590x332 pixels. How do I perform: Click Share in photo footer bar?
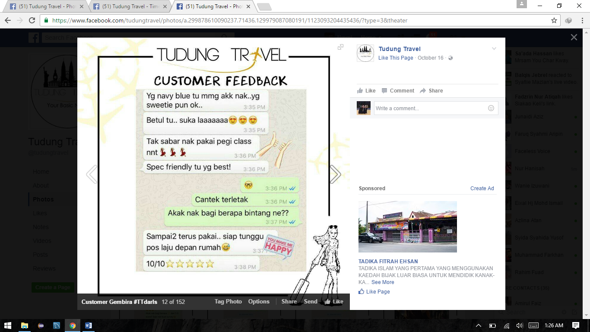pyautogui.click(x=289, y=302)
